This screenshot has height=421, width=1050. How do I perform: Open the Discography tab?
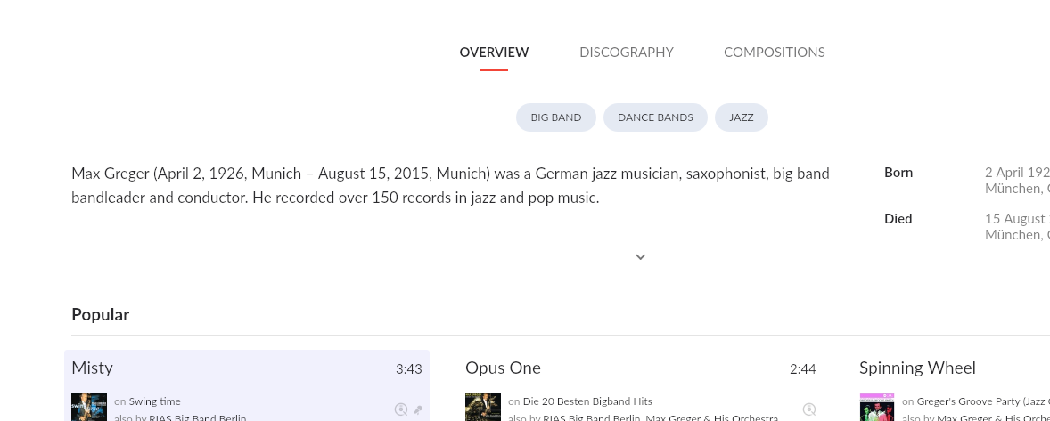tap(627, 53)
